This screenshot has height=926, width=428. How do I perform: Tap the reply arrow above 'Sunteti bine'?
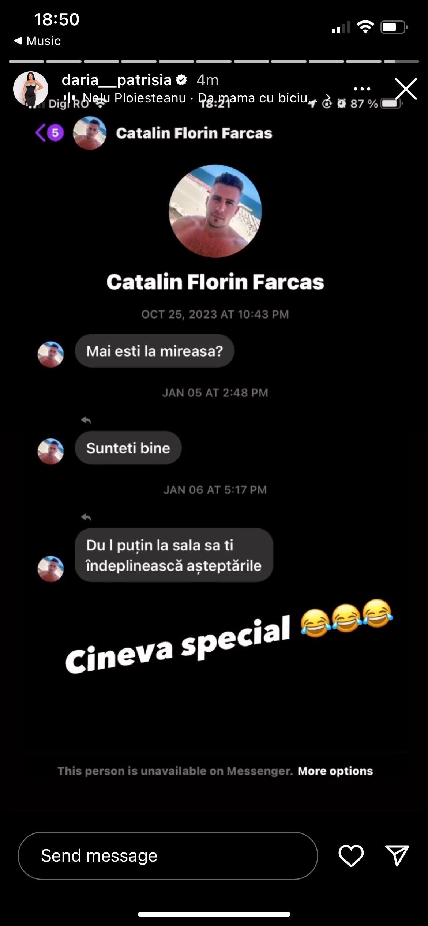[x=86, y=420]
